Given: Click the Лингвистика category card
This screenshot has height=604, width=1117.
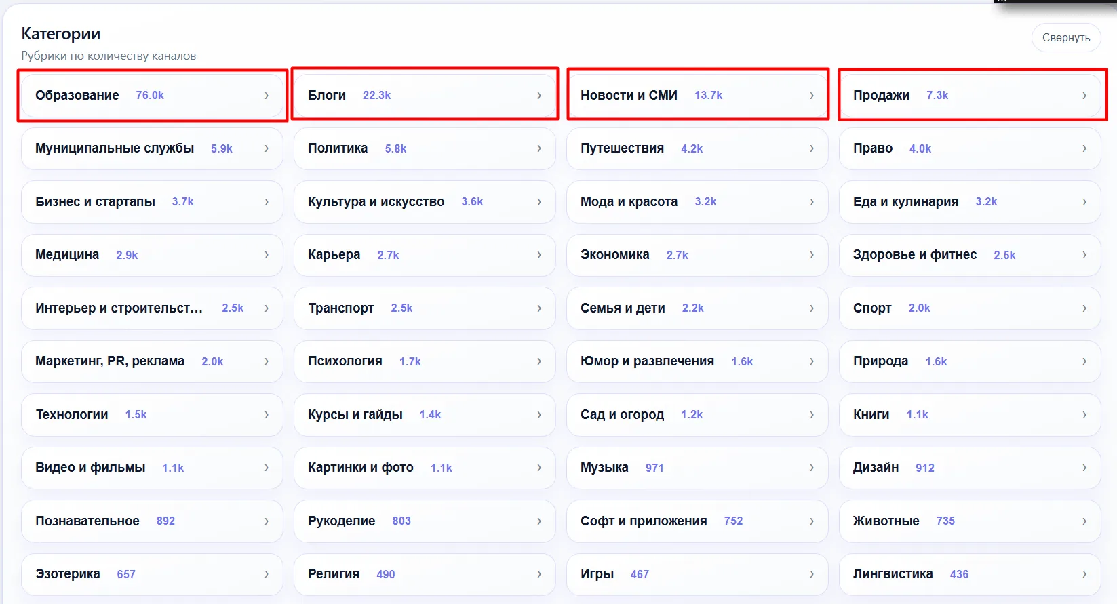Looking at the screenshot, I should click(x=970, y=574).
